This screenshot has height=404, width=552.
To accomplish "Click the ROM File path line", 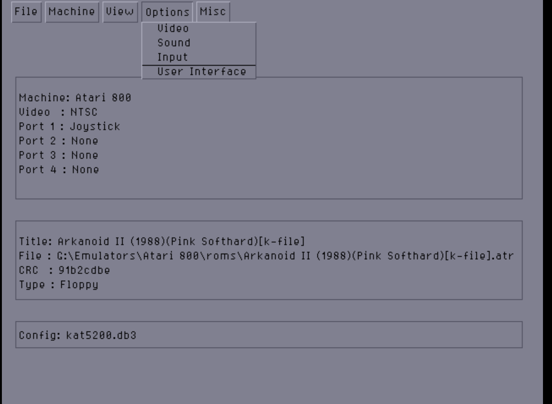I will tap(266, 256).
